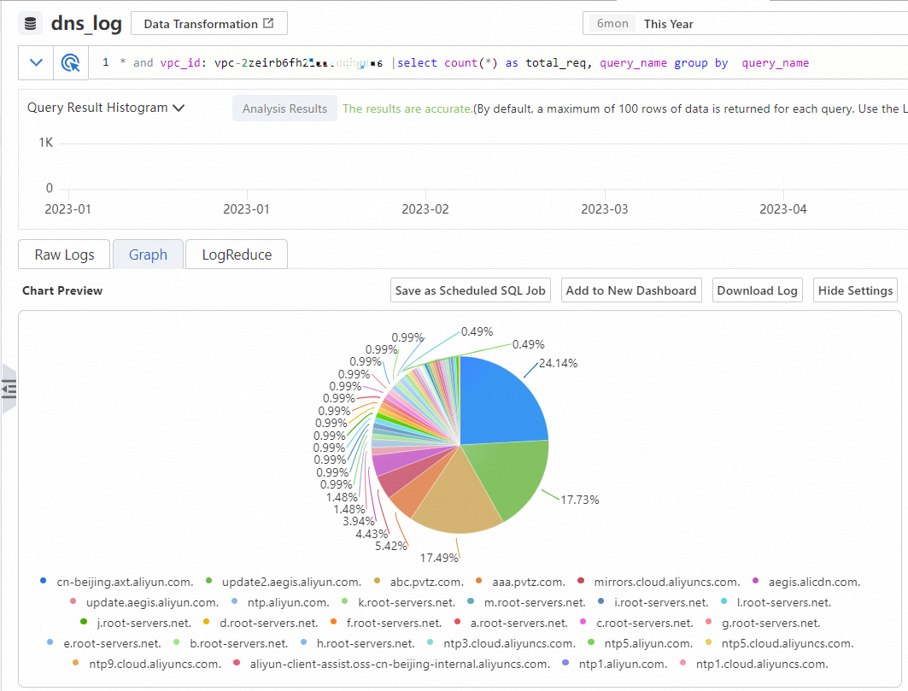The width and height of the screenshot is (908, 691).
Task: Click the dns_log logstore database icon
Action: click(x=30, y=24)
